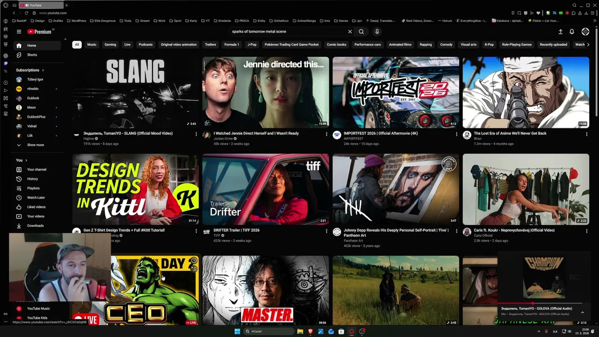Select the Formula 1 filter chip
The image size is (599, 337).
[232, 44]
